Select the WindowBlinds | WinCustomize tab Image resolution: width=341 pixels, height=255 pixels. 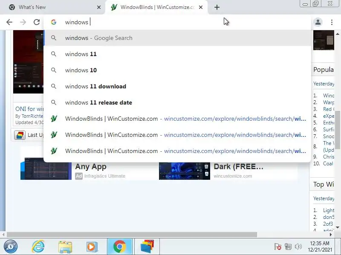[156, 7]
